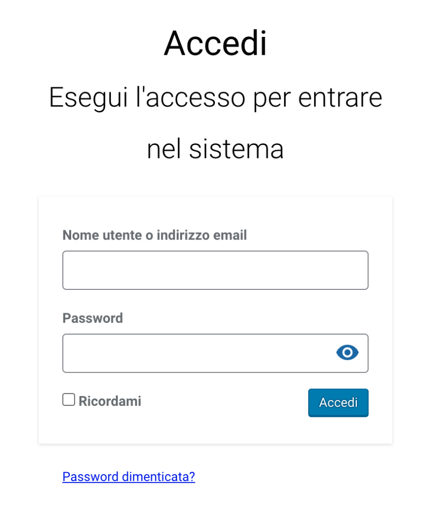Viewport: 427px width, 510px height.
Task: Click the Nome utente o indirizzo email label
Action: (x=154, y=235)
